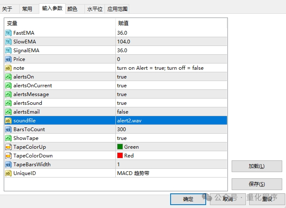Select the SignalEMA variable name
Screen dimensions: 286x208
pyautogui.click(x=26, y=50)
